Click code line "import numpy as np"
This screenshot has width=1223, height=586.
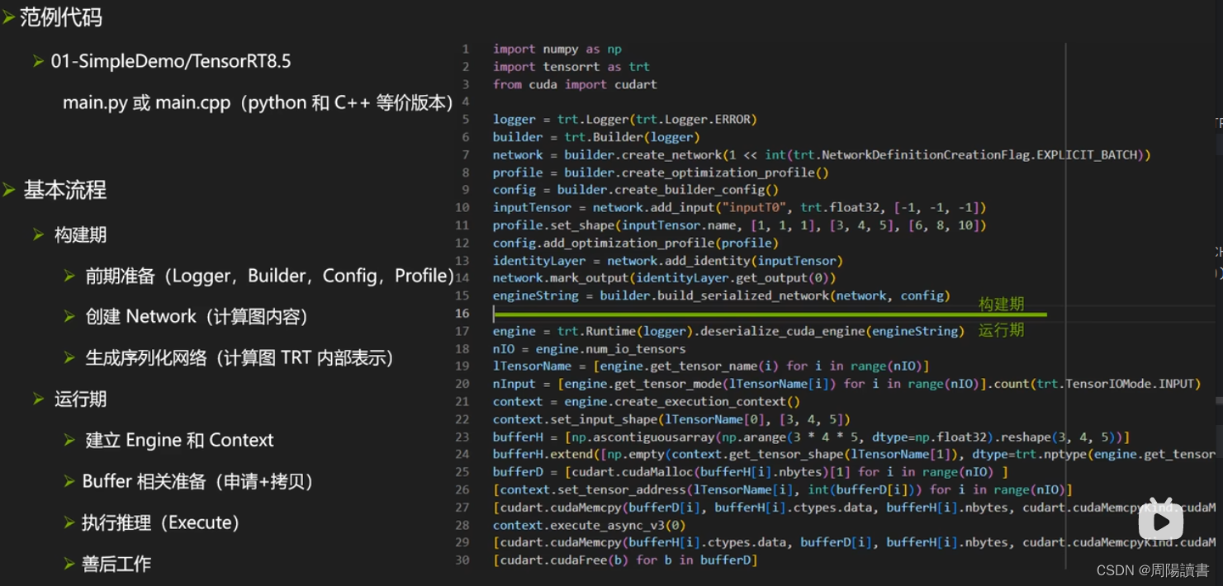[557, 49]
